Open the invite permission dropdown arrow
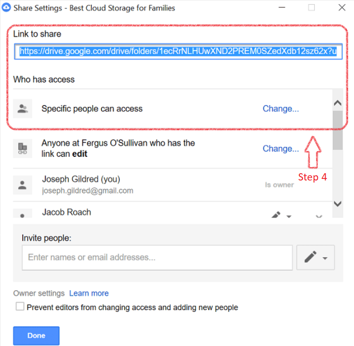354x346 pixels. coord(325,258)
